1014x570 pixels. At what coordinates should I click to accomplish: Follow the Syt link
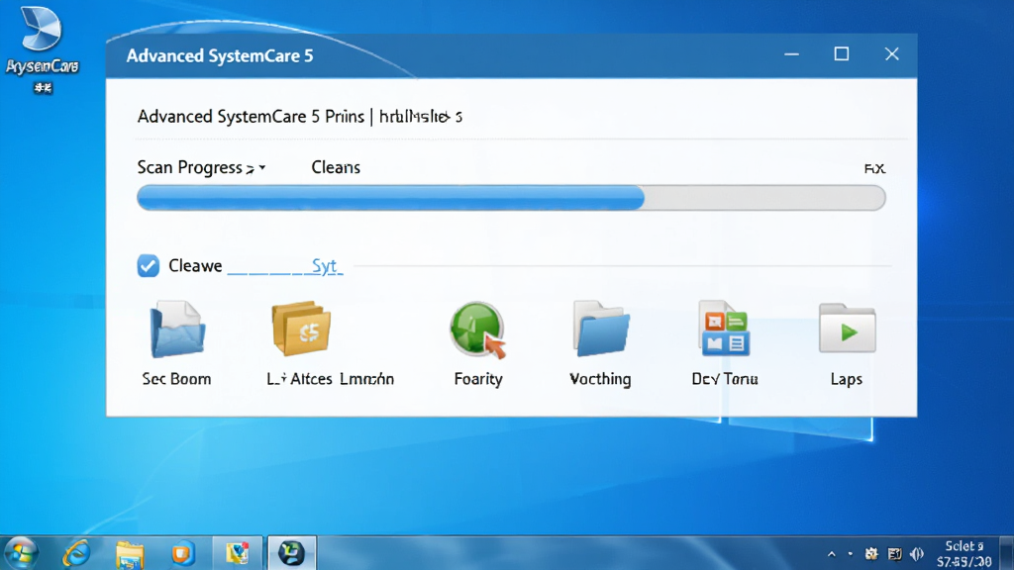(x=325, y=265)
